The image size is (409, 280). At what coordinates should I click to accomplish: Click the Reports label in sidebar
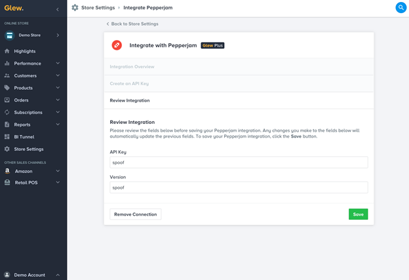pyautogui.click(x=22, y=125)
